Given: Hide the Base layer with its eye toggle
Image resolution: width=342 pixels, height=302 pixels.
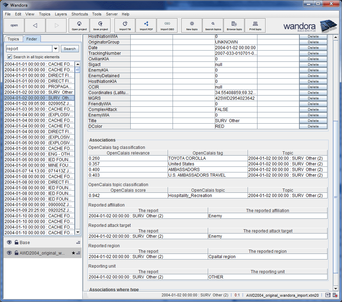Looking at the screenshot, I should (x=9, y=242).
